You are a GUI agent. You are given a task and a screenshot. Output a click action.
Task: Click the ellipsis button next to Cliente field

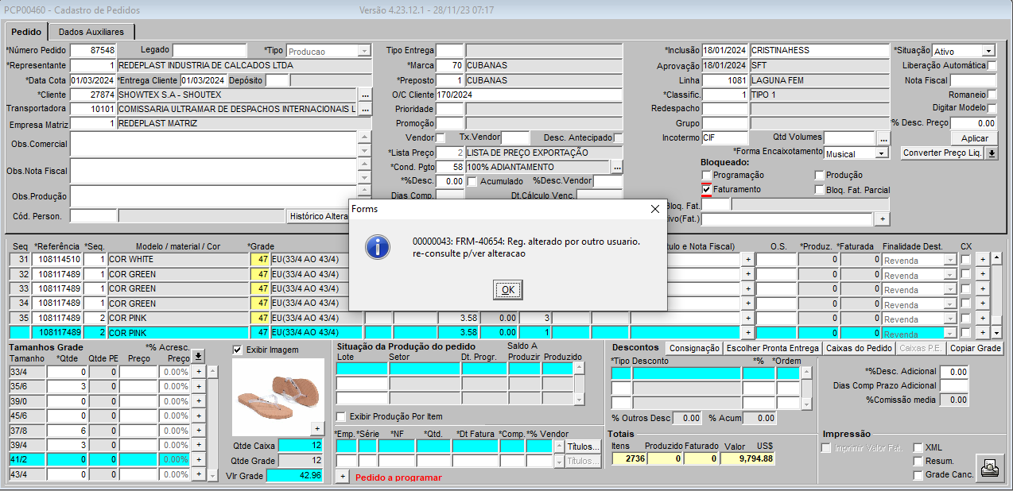(x=365, y=95)
